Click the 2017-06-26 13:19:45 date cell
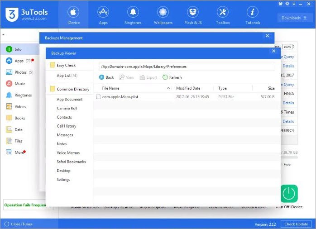The image size is (316, 229). (192, 97)
